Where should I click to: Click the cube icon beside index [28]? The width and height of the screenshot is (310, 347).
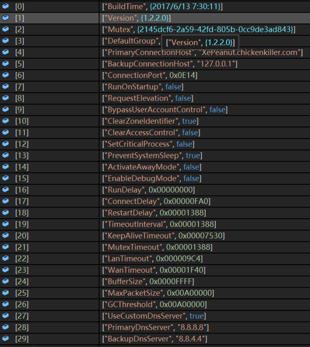coord(6,327)
